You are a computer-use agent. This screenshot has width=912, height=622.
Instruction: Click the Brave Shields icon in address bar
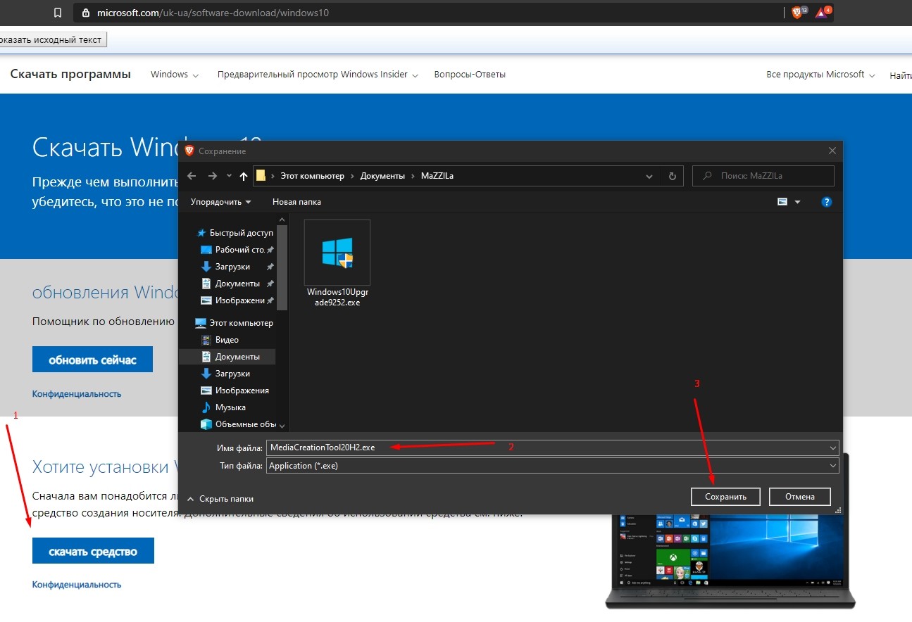coord(797,13)
